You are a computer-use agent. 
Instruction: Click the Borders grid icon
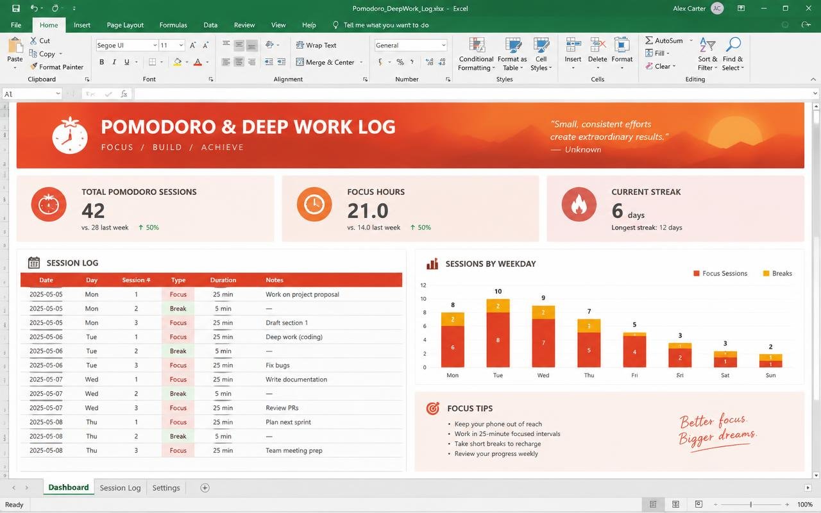(153, 62)
